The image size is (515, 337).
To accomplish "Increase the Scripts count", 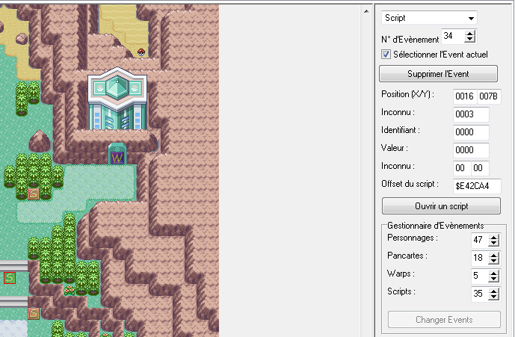I will pyautogui.click(x=493, y=291).
